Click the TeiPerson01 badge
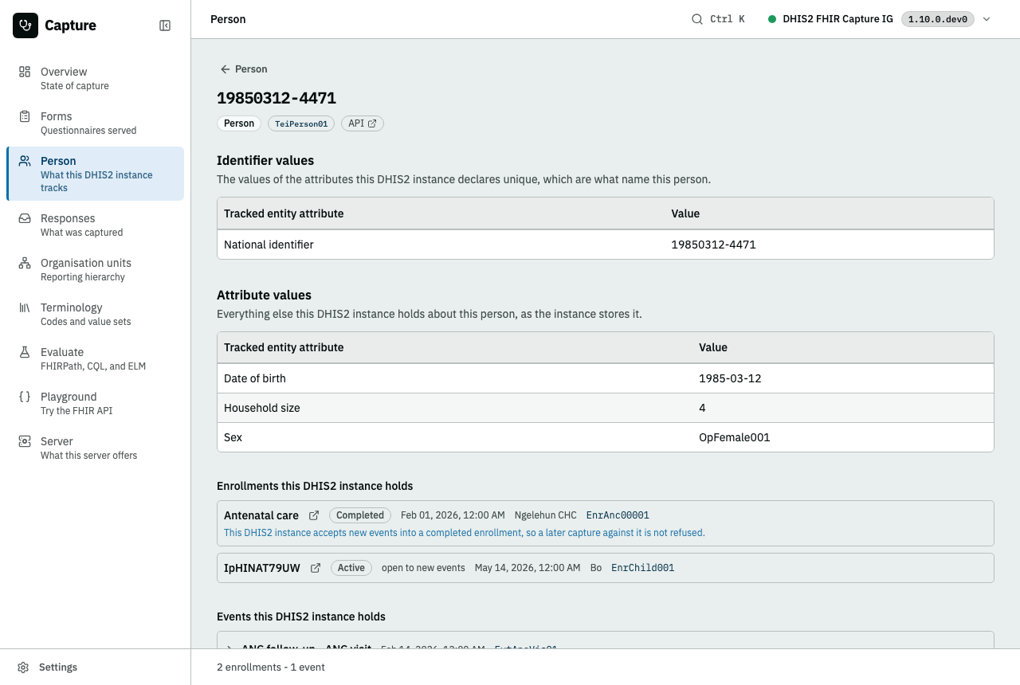1020x685 pixels. pyautogui.click(x=300, y=123)
